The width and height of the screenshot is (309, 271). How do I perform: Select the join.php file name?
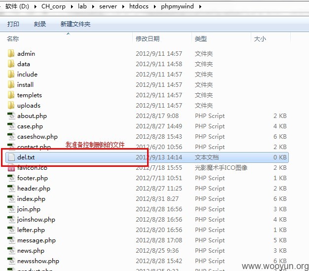[x=29, y=209]
